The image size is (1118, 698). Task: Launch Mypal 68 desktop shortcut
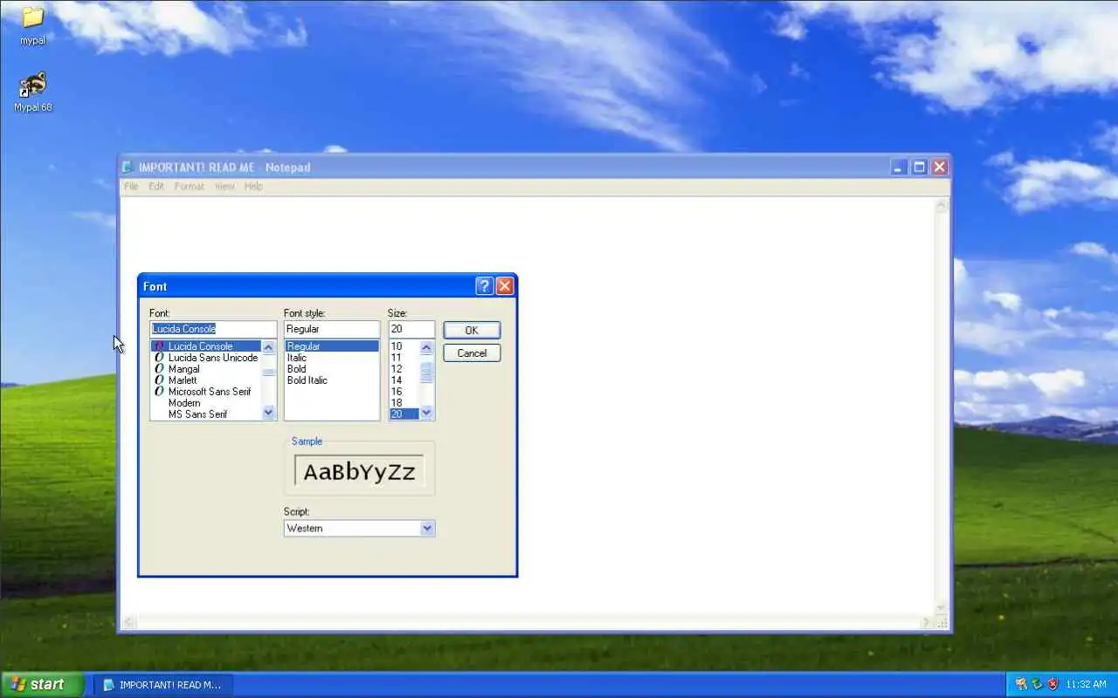tap(32, 92)
